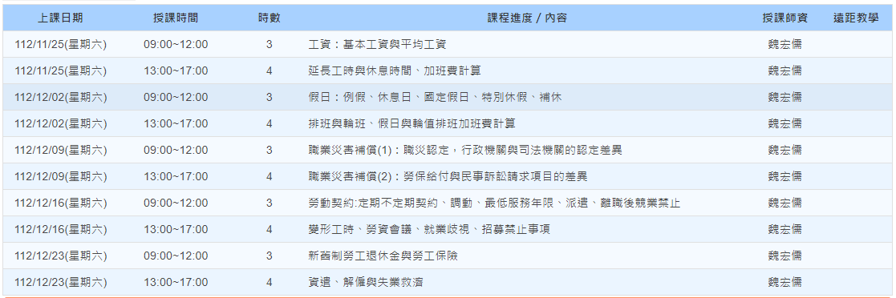
Task: Click the 時數 column header
Action: (270, 18)
